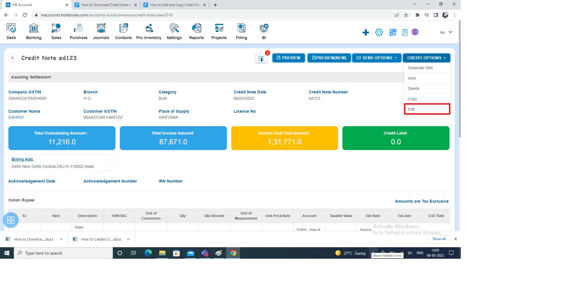Screen dimensions: 565x284
Task: Open the Windows Start menu
Action: 7,253
